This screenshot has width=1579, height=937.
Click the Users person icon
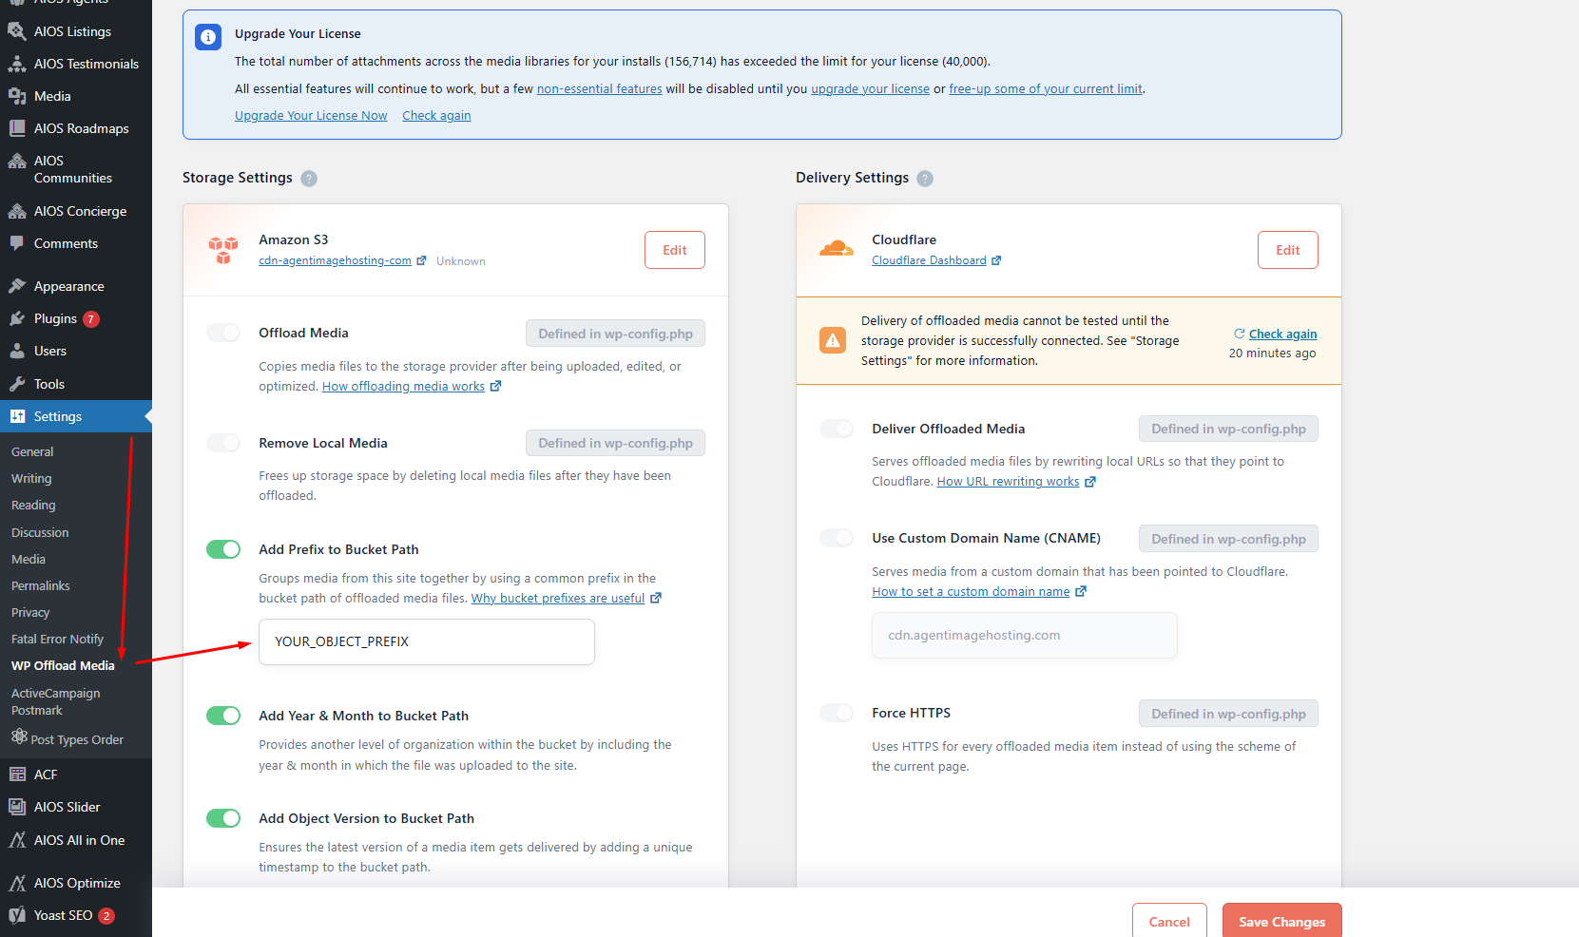17,351
